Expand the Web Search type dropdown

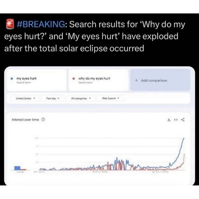coord(110,99)
